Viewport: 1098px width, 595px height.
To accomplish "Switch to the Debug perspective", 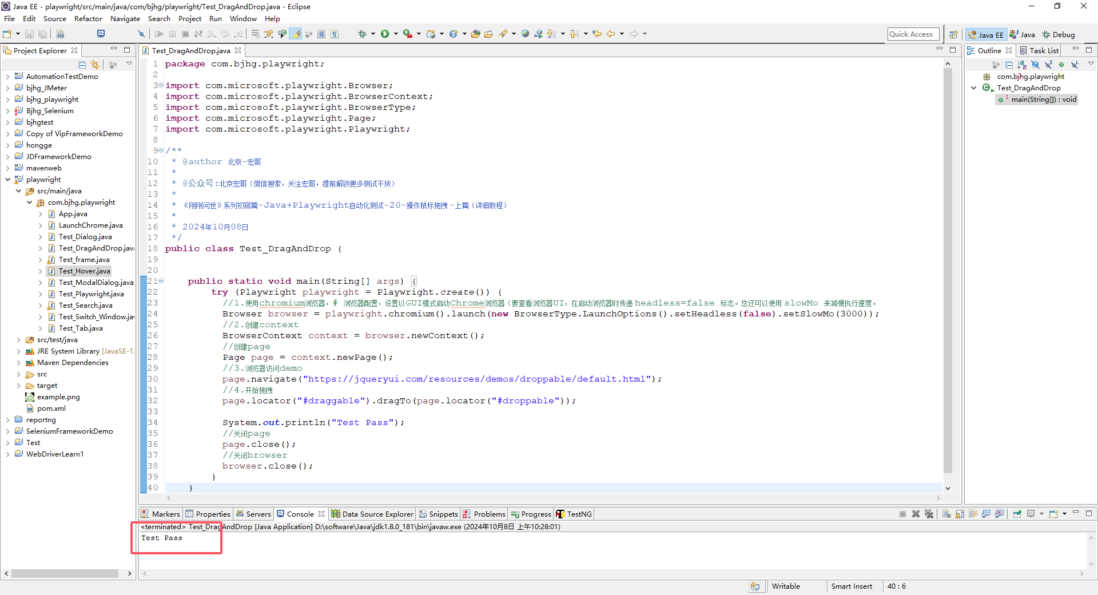I will (x=1059, y=35).
